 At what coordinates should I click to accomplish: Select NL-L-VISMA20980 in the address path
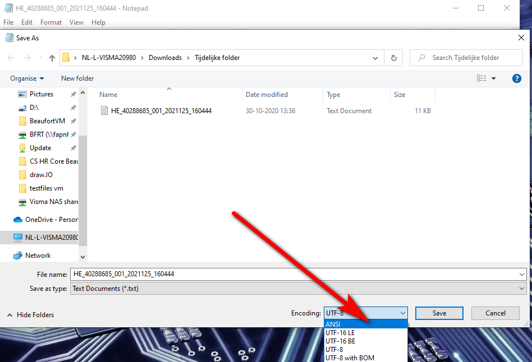(108, 58)
